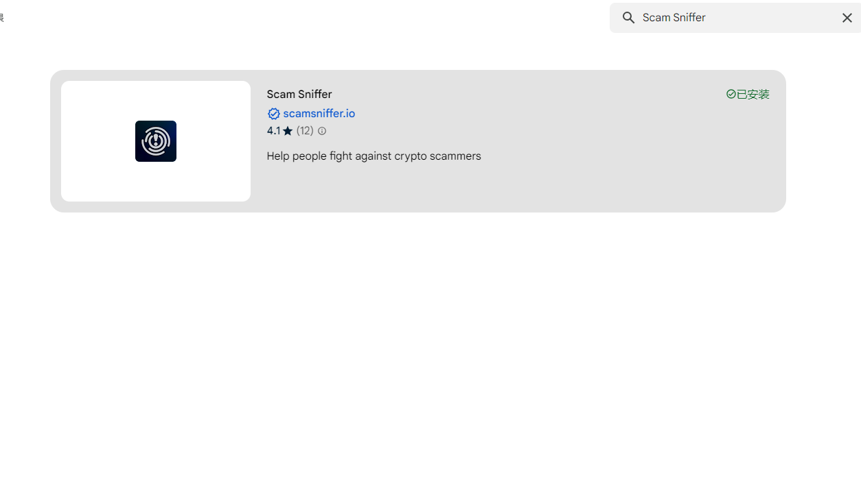Click the word "Sniffer" inside the search box
861x486 pixels.
click(689, 18)
